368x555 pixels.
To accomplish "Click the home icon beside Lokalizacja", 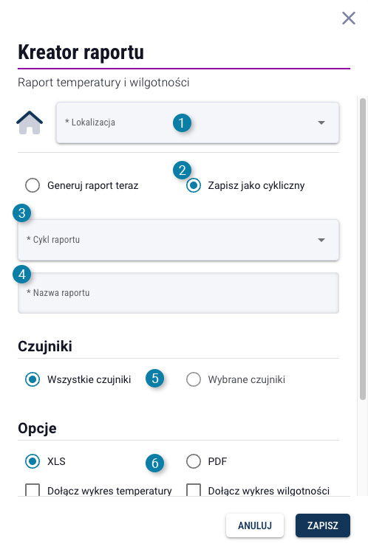I will pos(30,123).
